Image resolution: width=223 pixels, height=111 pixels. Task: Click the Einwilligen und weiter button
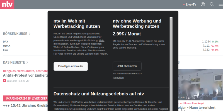pyautogui.click(x=71, y=66)
